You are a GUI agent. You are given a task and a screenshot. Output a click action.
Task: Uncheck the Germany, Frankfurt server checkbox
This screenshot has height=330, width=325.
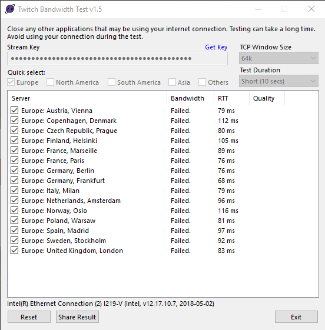pos(14,181)
